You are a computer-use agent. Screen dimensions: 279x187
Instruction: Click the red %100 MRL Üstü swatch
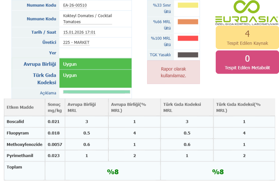coord(188,38)
